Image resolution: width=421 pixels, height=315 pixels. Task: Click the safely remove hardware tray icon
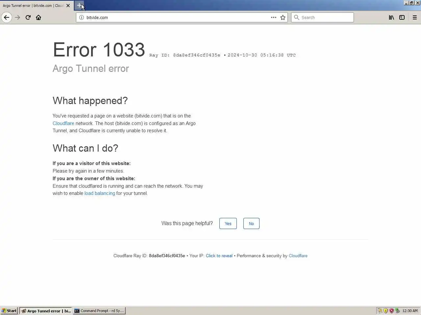pos(397,311)
